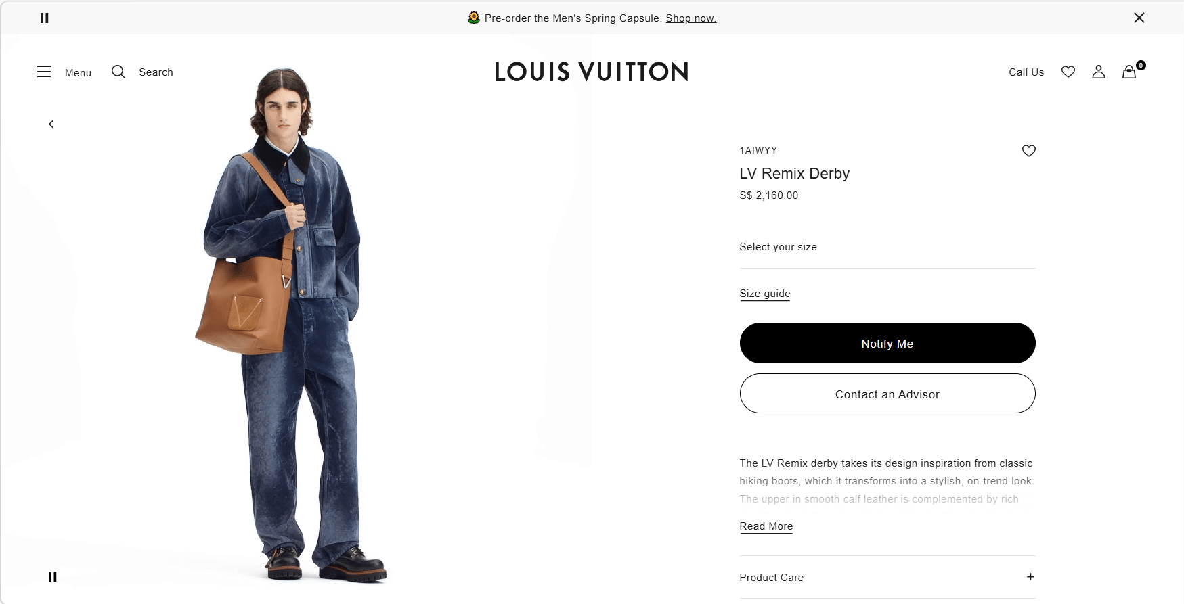Expand the Product Care section
This screenshot has width=1184, height=604.
coord(1030,577)
